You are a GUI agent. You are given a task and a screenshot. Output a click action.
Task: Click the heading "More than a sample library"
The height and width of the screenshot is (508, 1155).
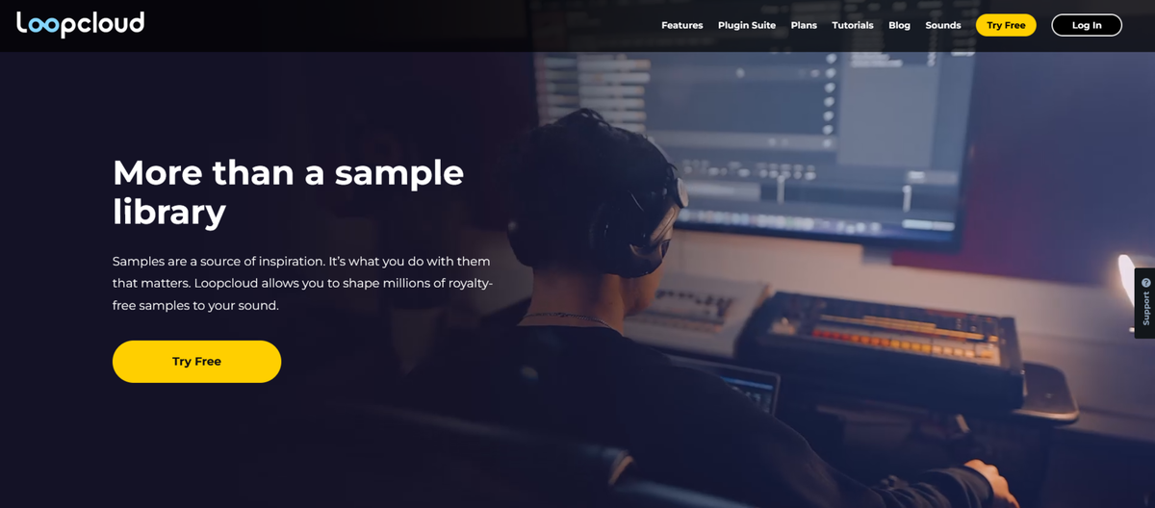click(288, 191)
